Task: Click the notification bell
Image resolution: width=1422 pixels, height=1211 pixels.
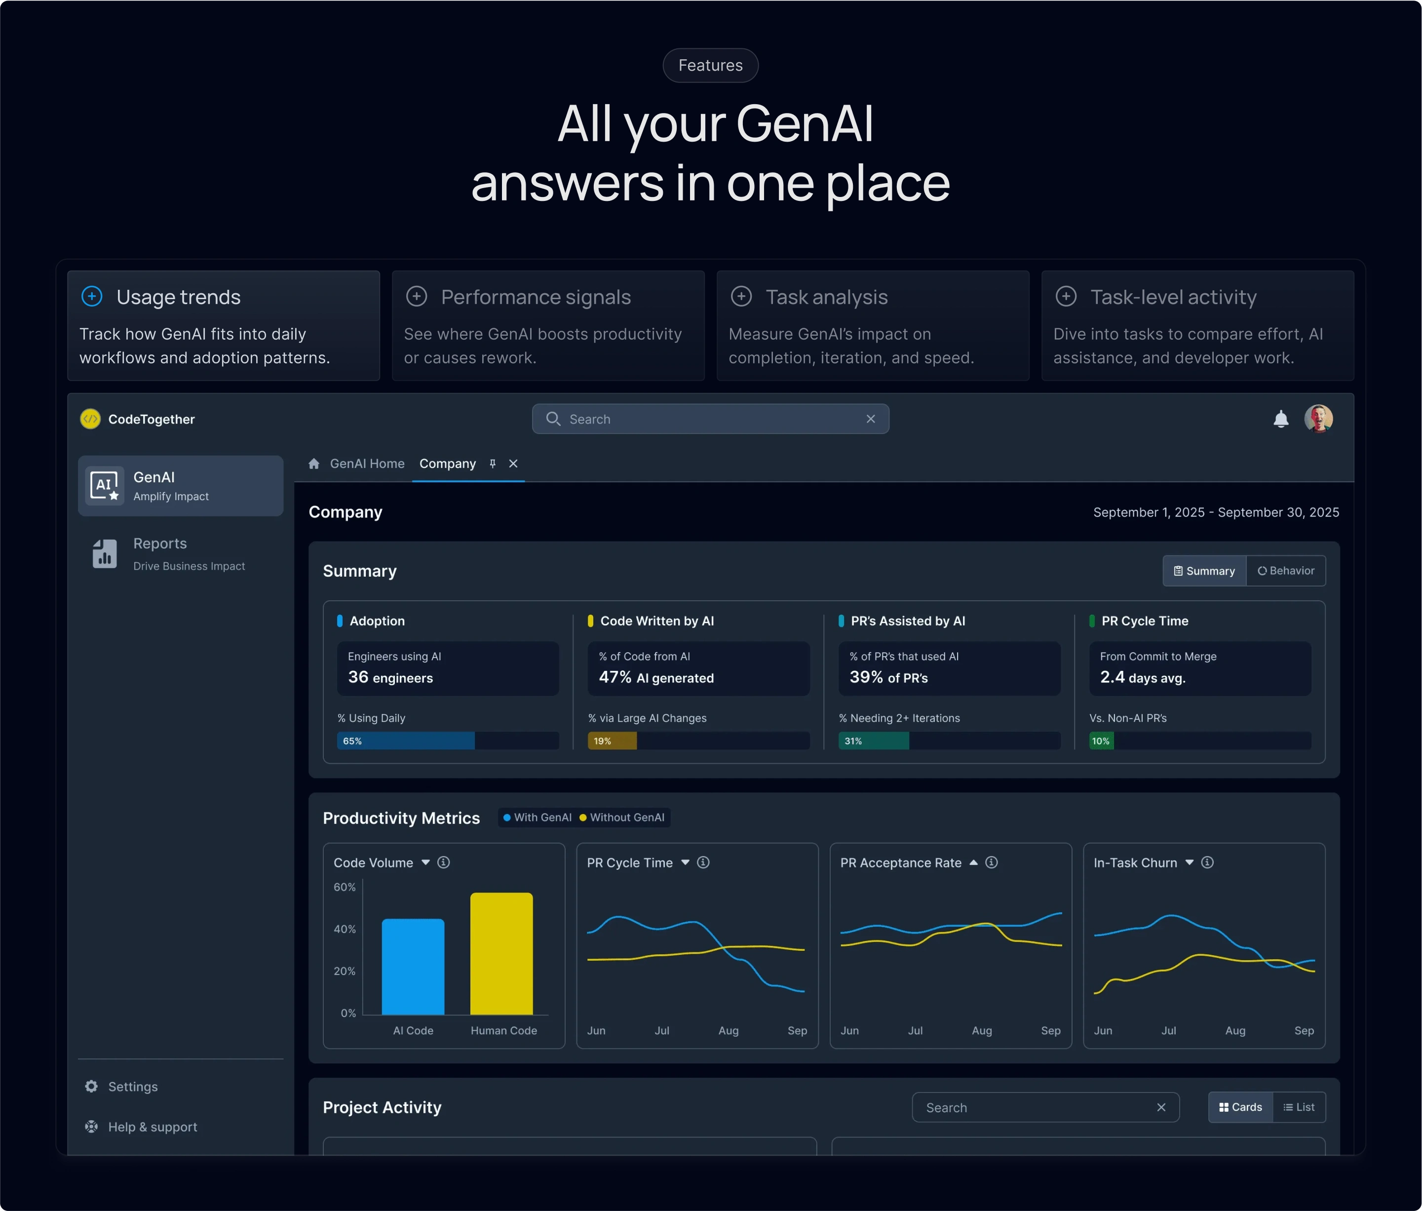Action: coord(1281,419)
